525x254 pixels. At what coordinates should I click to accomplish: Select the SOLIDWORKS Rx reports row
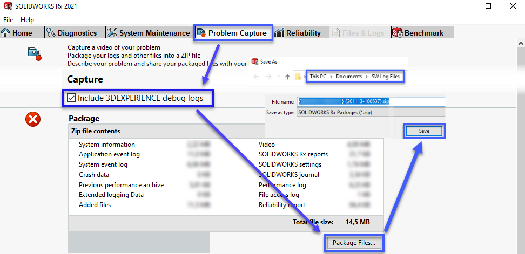click(293, 154)
